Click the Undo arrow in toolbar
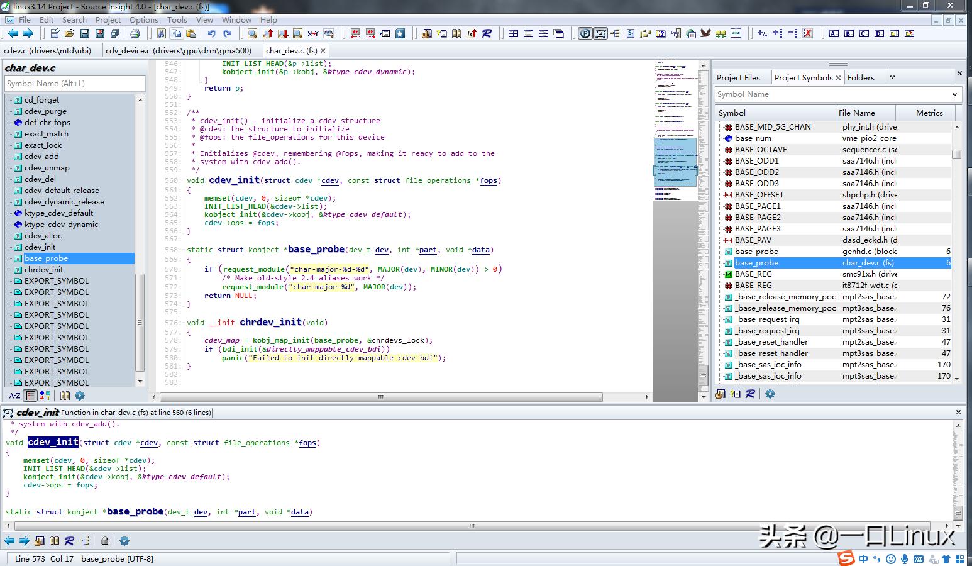The width and height of the screenshot is (972, 566). tap(212, 34)
